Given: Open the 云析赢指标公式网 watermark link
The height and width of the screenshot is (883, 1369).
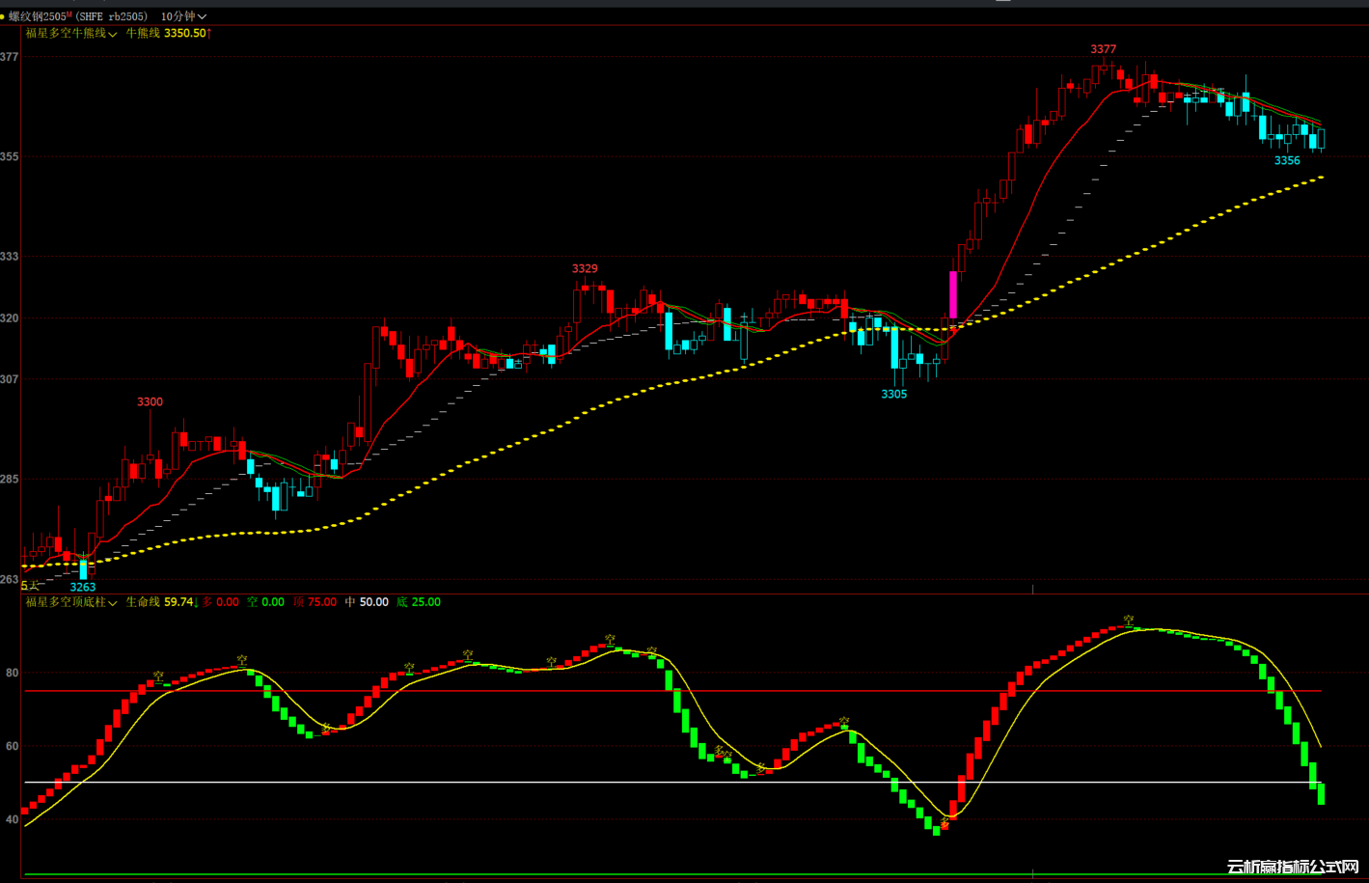Looking at the screenshot, I should point(1293,868).
